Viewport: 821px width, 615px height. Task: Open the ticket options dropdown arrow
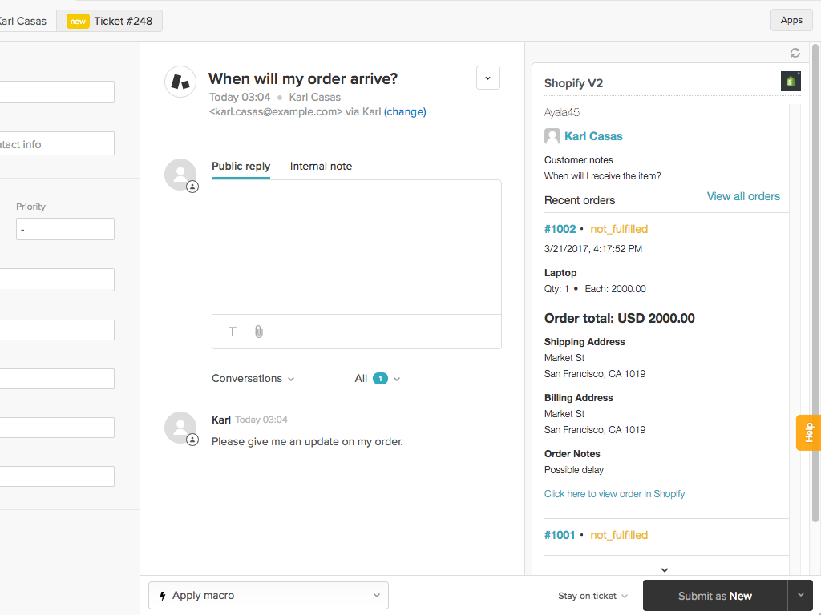point(488,78)
